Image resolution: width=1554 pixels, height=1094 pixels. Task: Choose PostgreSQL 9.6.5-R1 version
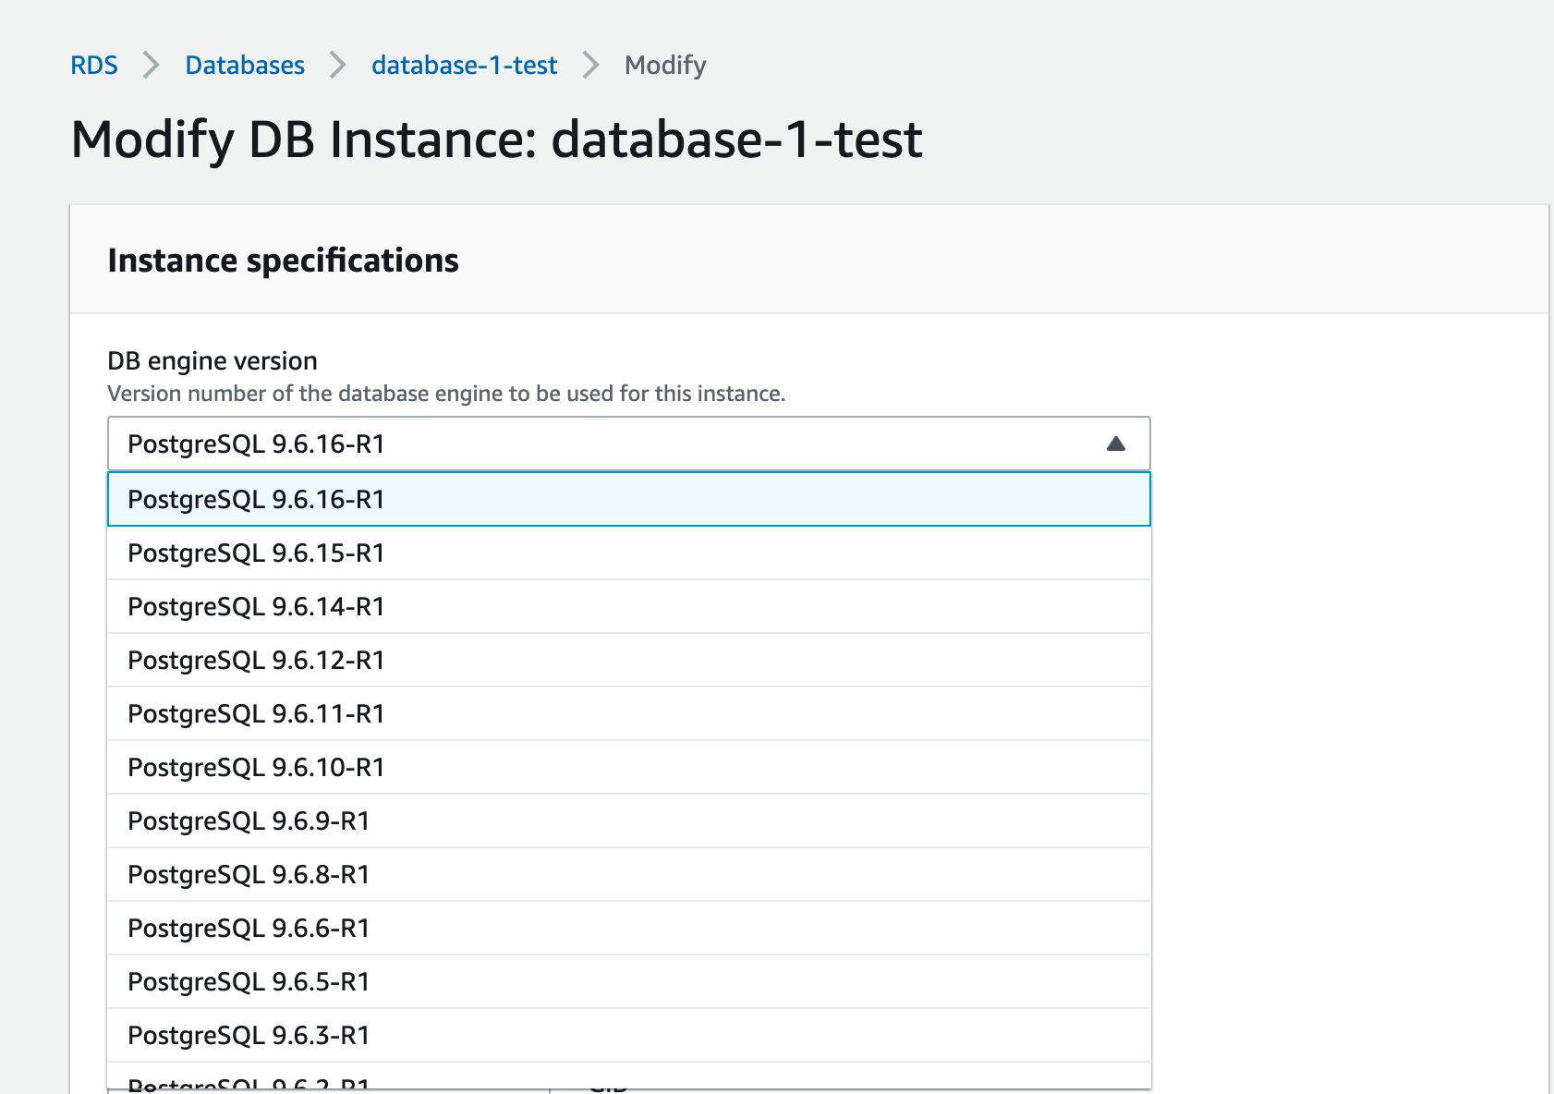(x=629, y=982)
